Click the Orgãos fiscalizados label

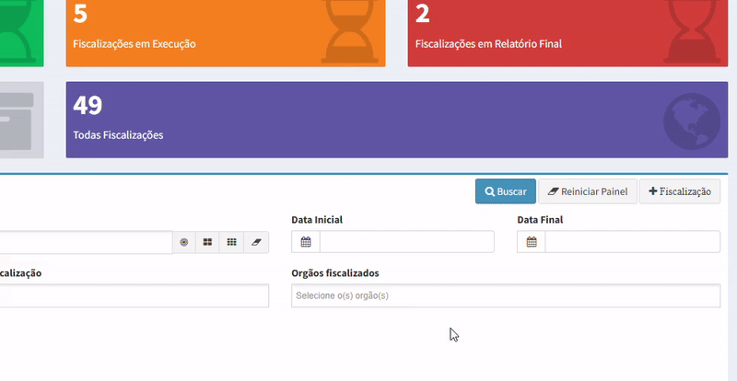pos(335,273)
